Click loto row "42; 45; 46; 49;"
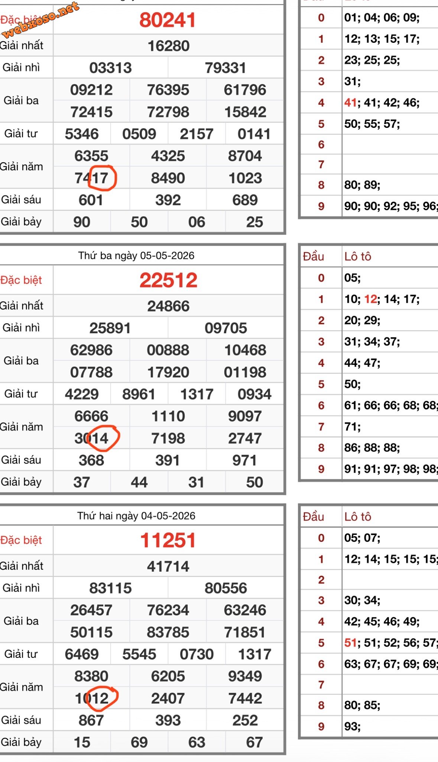Viewport: 438px width, 762px height. (x=382, y=621)
